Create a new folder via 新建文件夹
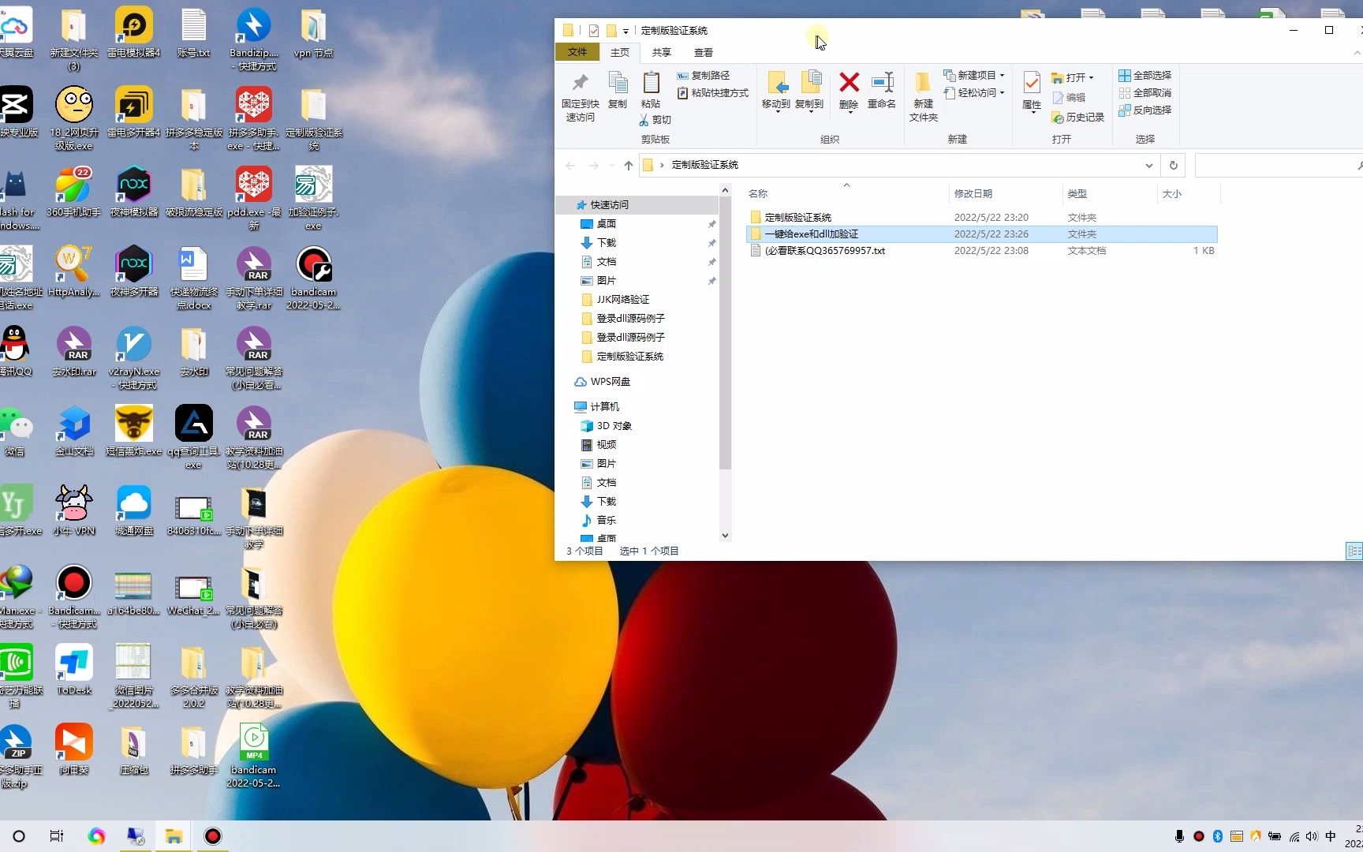The height and width of the screenshot is (852, 1363). pos(923,96)
